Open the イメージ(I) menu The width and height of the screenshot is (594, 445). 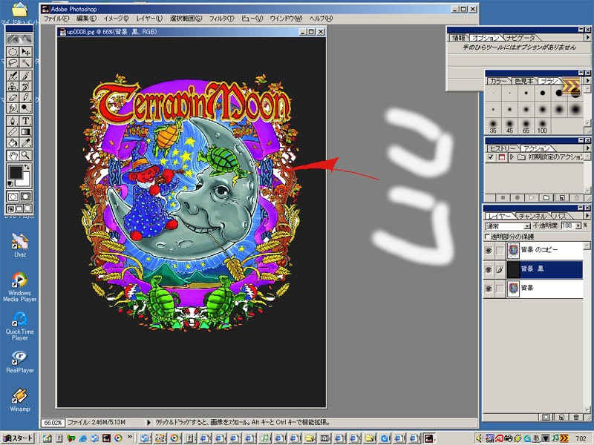[x=116, y=18]
